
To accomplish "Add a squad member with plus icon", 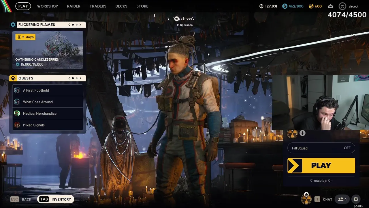I will tap(302, 133).
